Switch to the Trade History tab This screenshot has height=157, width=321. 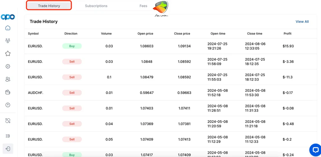coord(49,6)
